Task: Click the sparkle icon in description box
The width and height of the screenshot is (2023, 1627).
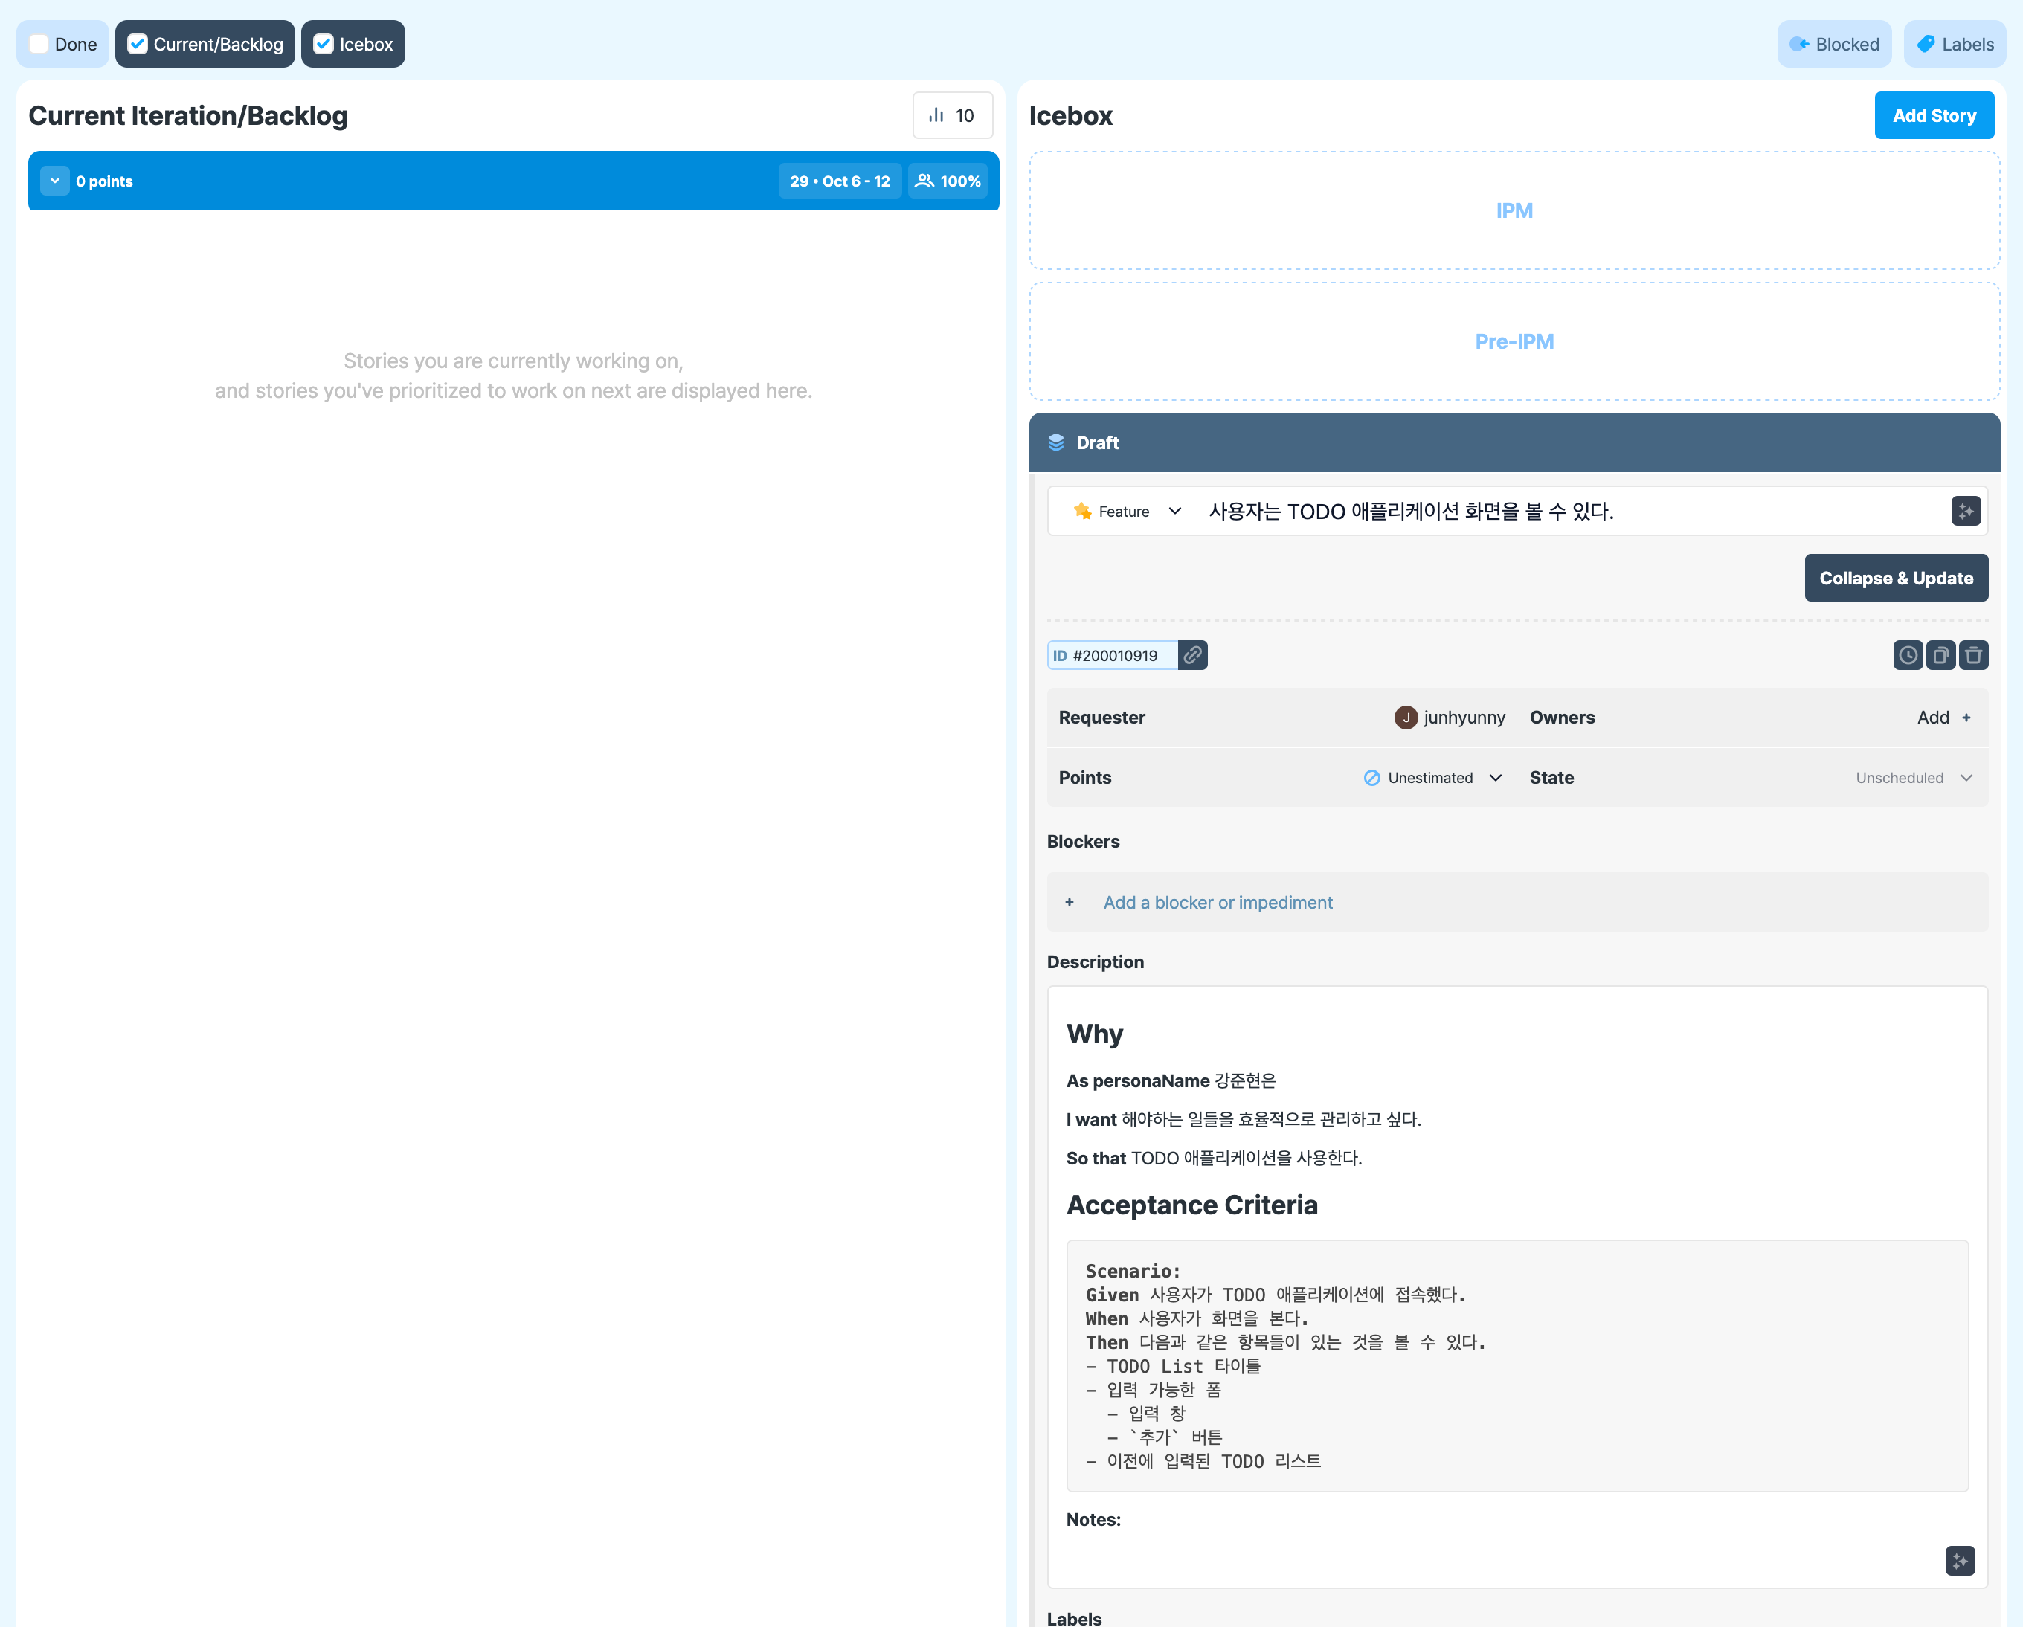Action: coord(1960,1562)
